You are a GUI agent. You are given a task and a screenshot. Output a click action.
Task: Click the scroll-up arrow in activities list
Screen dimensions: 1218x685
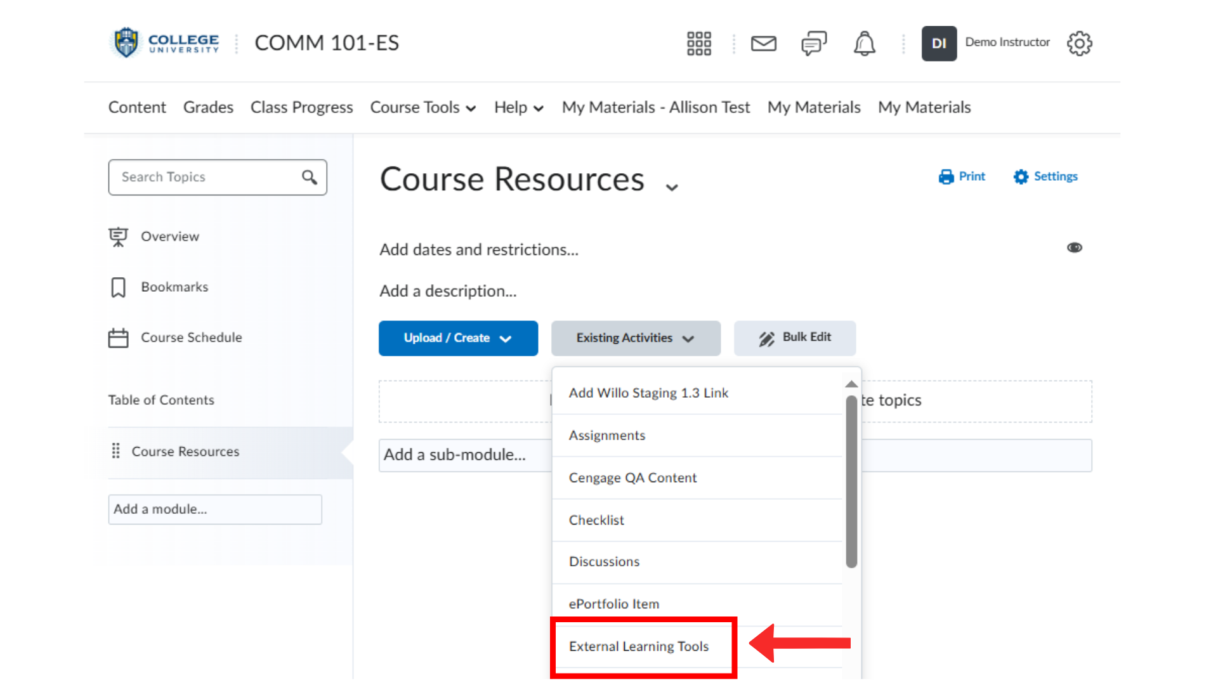pyautogui.click(x=851, y=384)
